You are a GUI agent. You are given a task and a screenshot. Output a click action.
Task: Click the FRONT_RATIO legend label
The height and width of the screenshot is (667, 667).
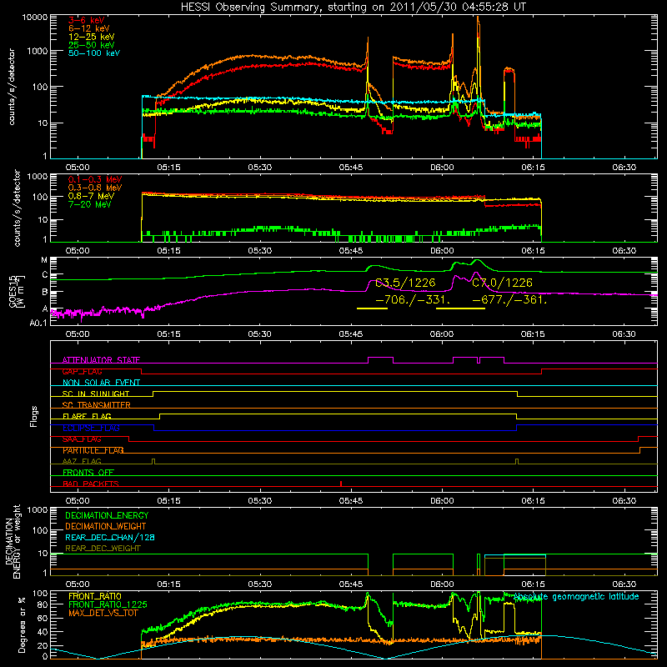click(x=95, y=596)
